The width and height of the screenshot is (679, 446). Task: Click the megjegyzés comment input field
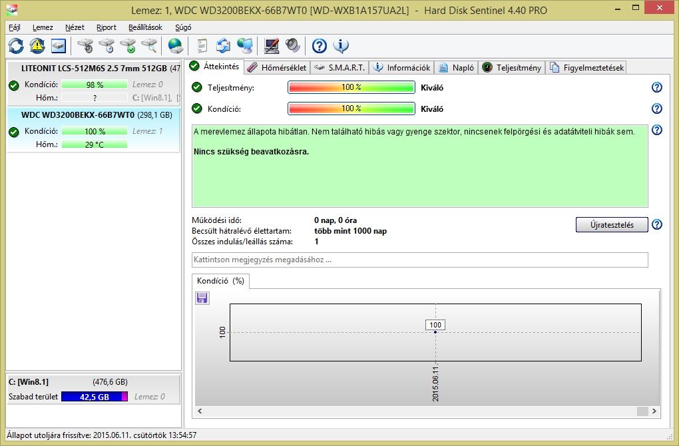click(419, 260)
